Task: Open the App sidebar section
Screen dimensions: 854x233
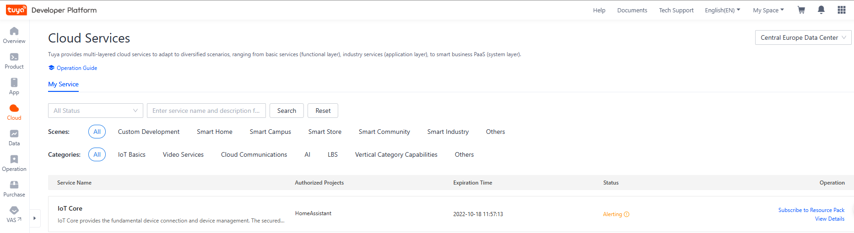Action: tap(14, 86)
